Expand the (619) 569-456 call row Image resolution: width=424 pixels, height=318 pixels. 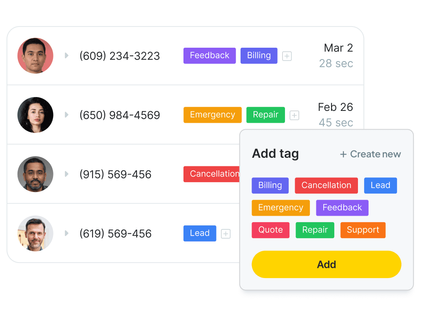click(x=66, y=233)
